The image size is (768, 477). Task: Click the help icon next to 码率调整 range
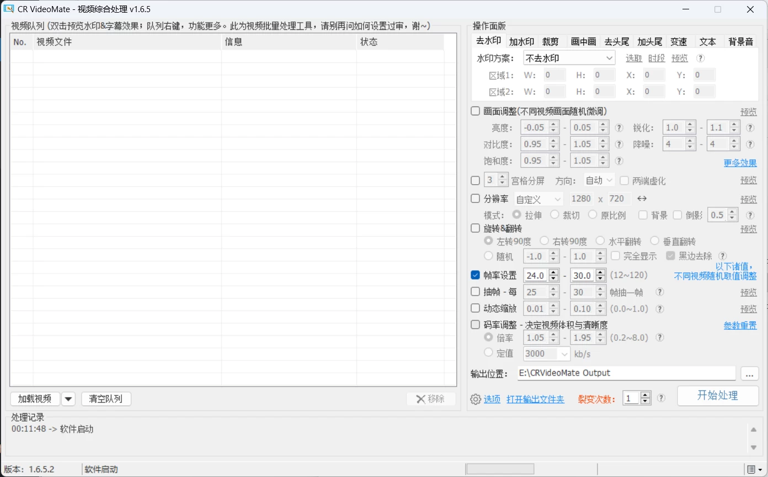tap(660, 337)
